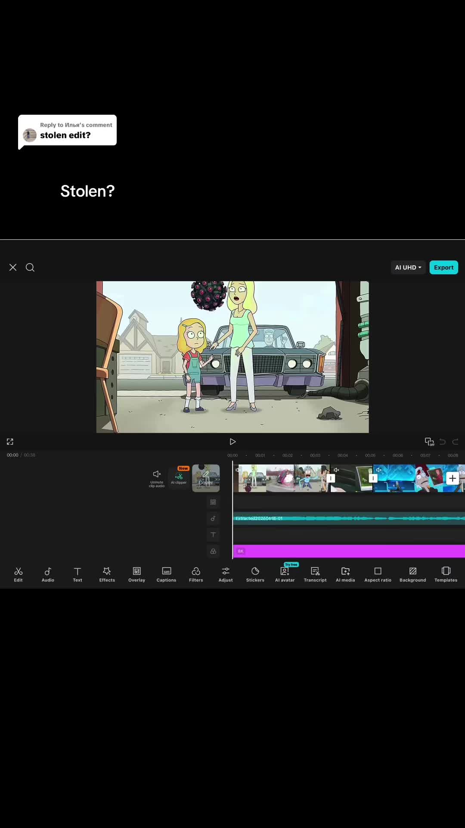Open the Templates tool

point(446,574)
